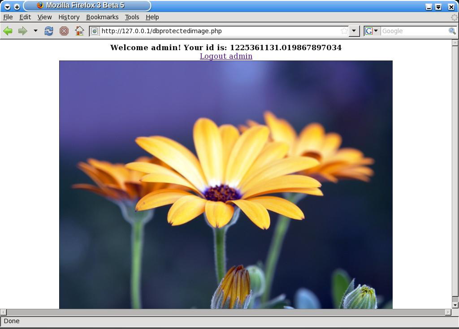Screen dimensions: 459x329
Task: Run search with the magnifier icon
Action: 452,31
